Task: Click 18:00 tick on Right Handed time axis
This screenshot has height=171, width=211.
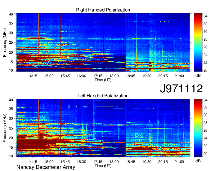Action: tap(114, 76)
